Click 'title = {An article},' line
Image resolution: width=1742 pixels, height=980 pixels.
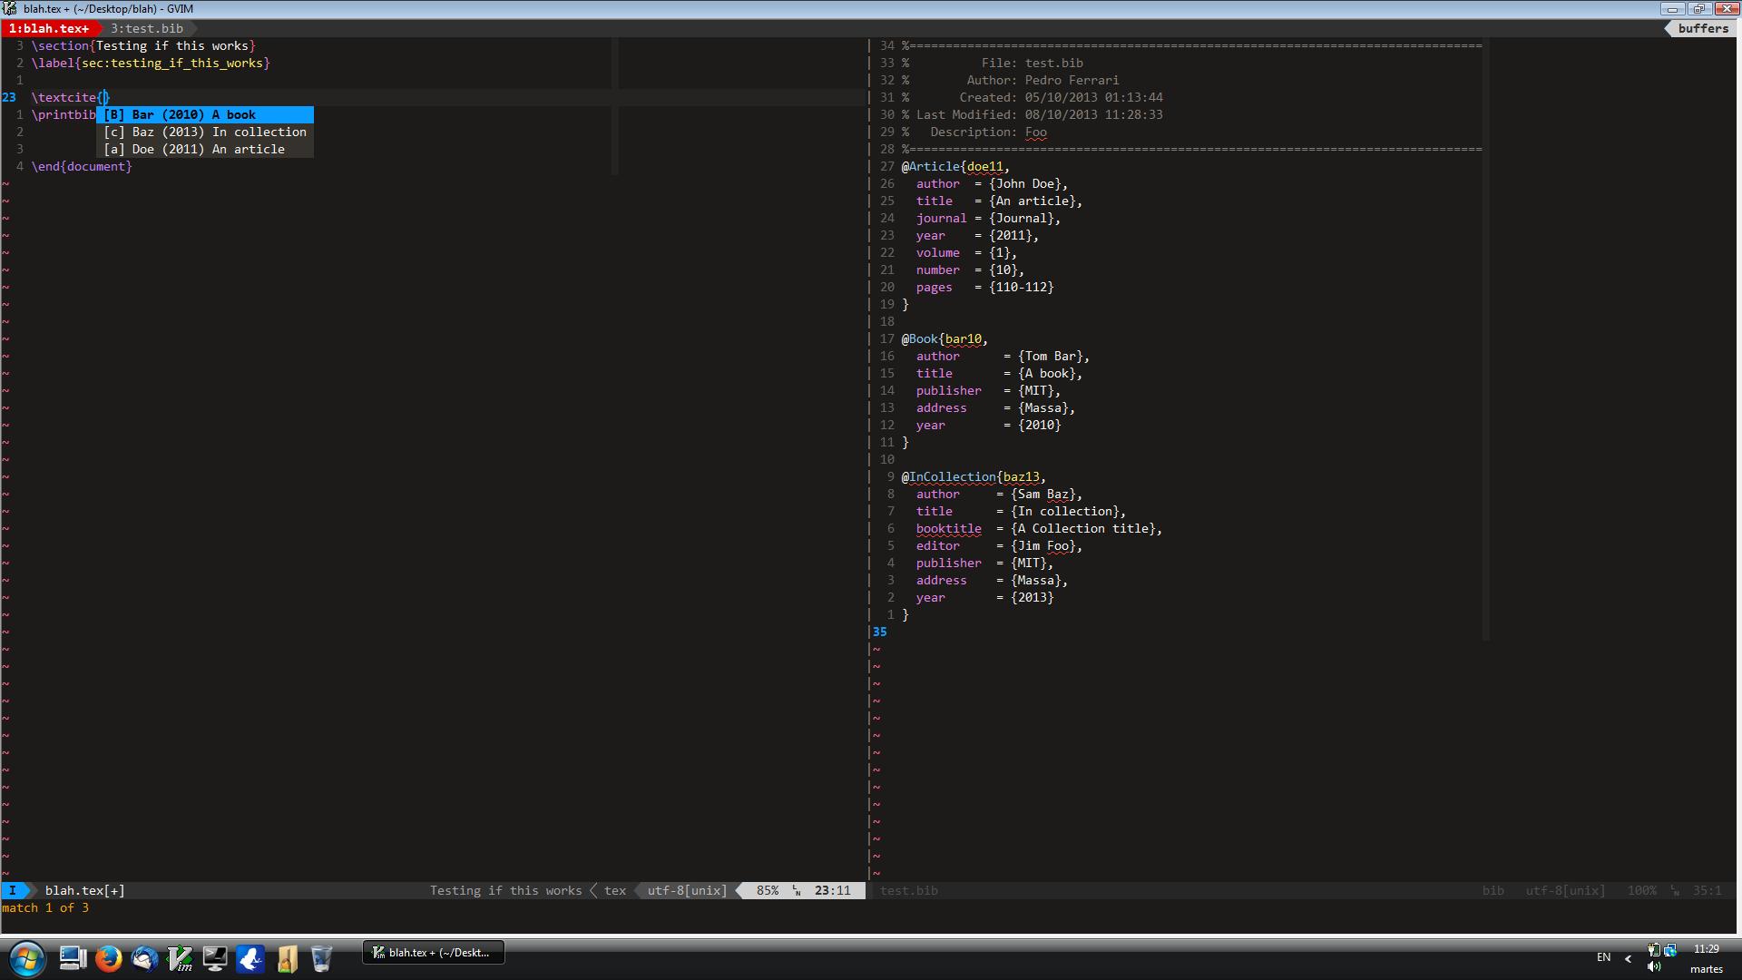(x=999, y=201)
